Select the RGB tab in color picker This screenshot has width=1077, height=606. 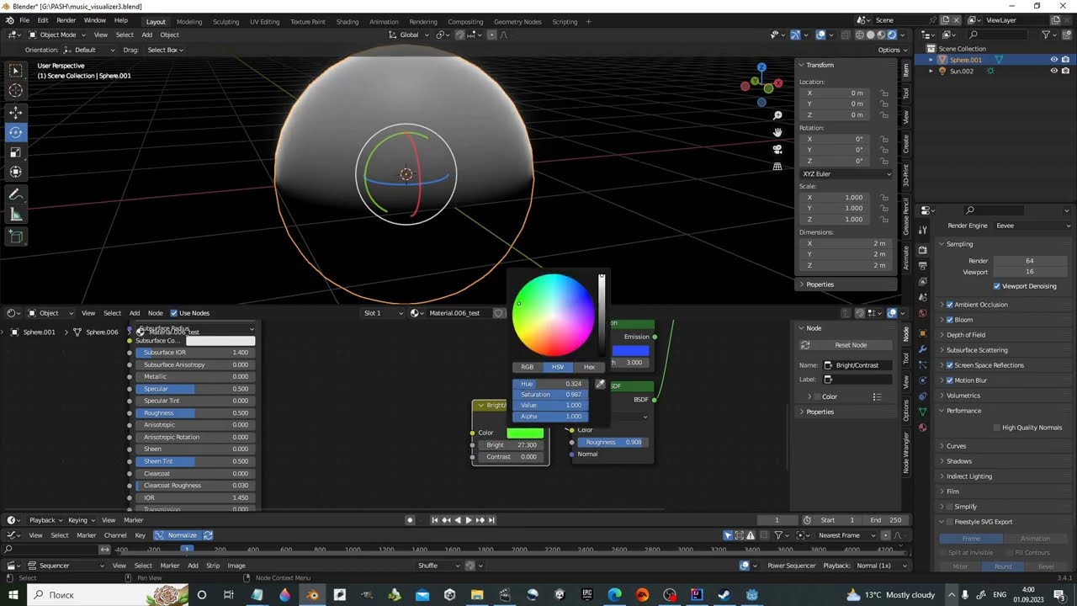click(527, 367)
